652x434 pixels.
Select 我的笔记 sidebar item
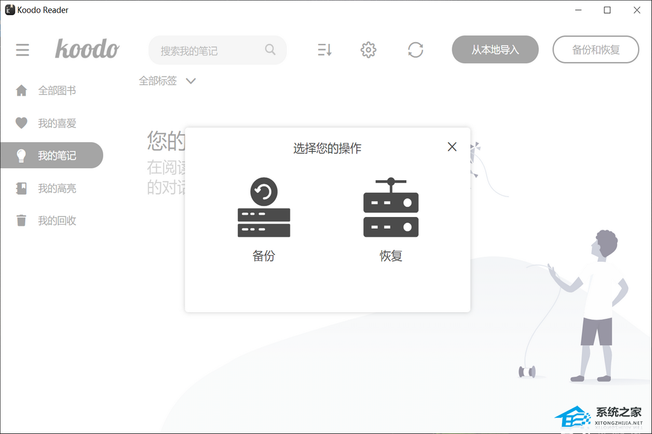click(x=51, y=156)
